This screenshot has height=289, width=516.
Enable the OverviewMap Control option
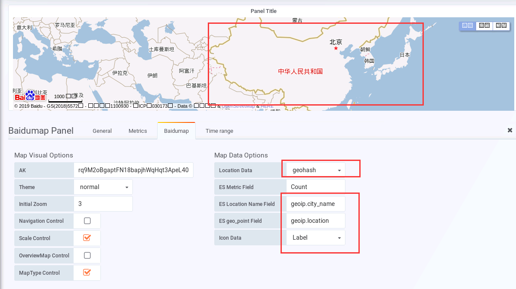pos(87,255)
